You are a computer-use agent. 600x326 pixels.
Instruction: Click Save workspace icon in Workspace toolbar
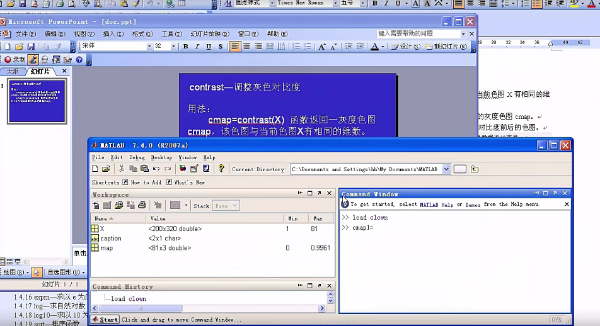tap(130, 206)
